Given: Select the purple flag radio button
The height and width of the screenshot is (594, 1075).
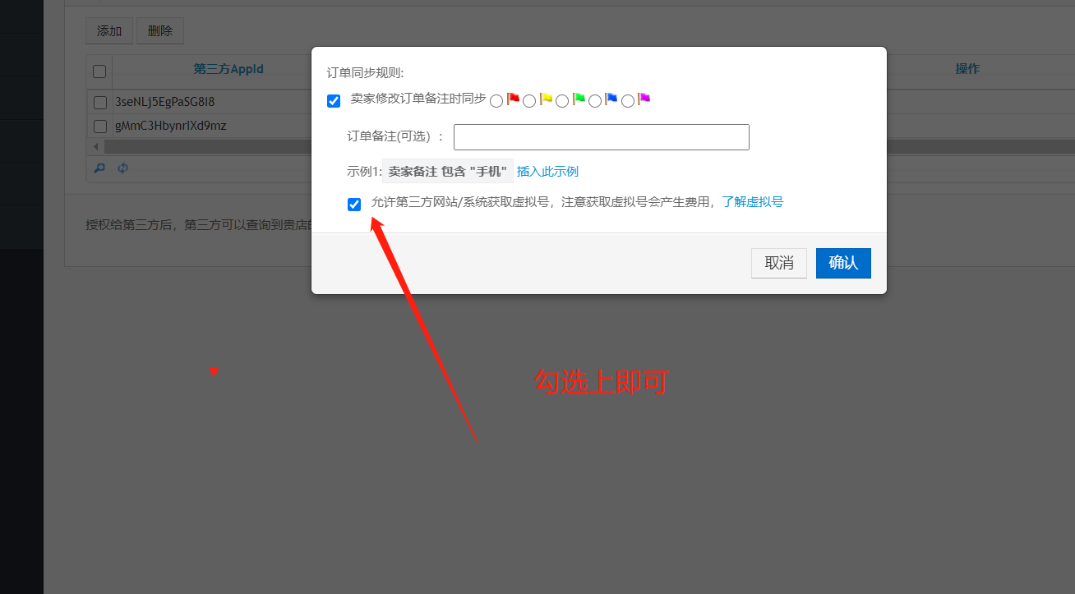Looking at the screenshot, I should (x=628, y=101).
